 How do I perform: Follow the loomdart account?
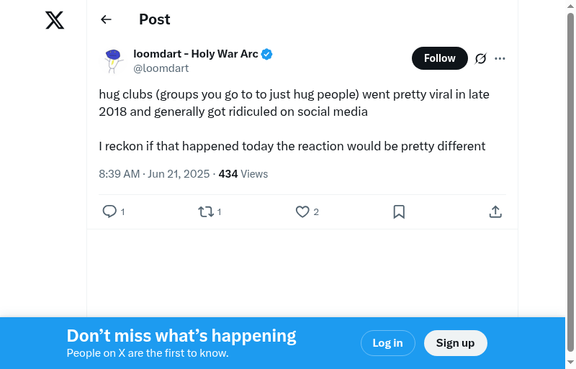pyautogui.click(x=439, y=58)
